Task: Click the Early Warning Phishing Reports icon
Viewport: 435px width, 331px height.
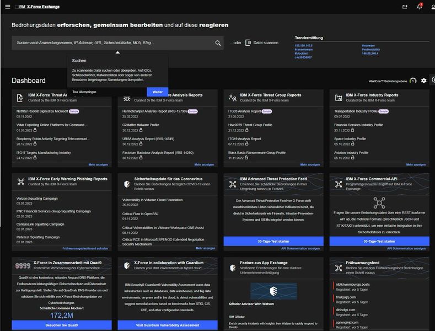Action: 21,181
